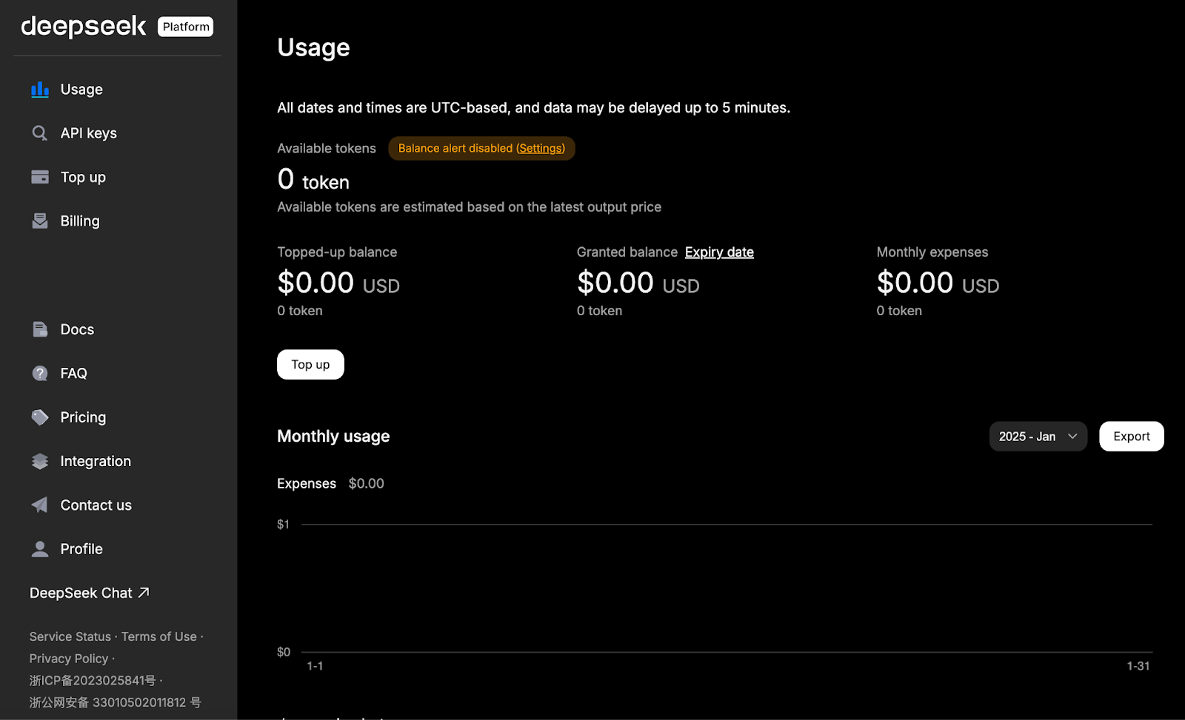Open the Terms of Use link

coord(159,636)
